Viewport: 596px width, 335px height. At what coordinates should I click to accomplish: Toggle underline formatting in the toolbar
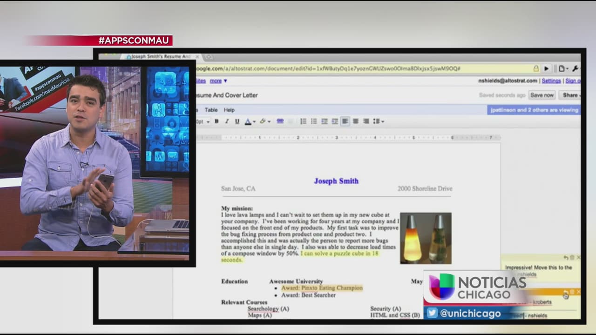click(x=237, y=121)
